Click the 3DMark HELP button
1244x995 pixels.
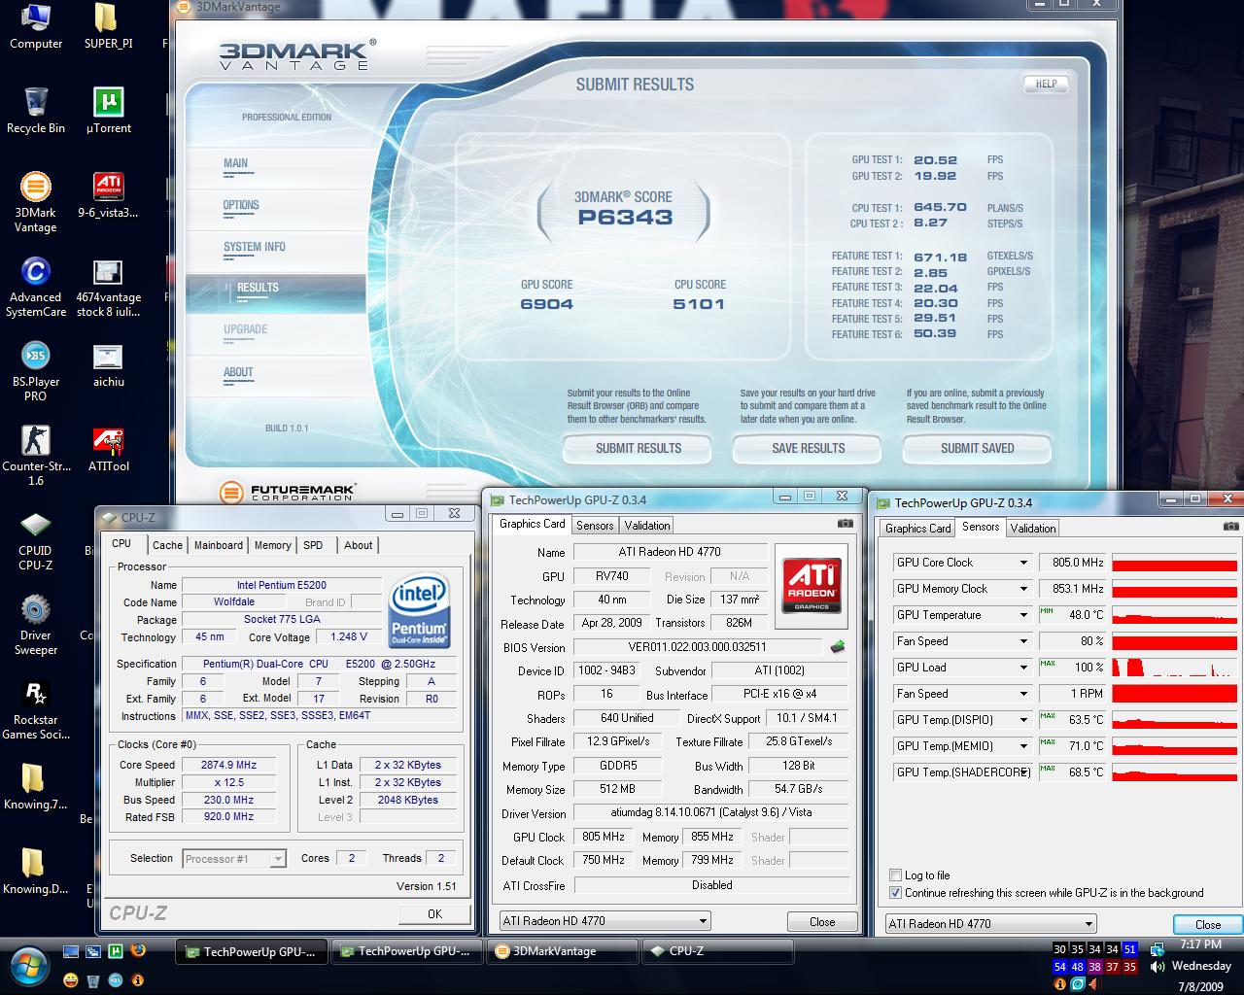tap(1046, 84)
